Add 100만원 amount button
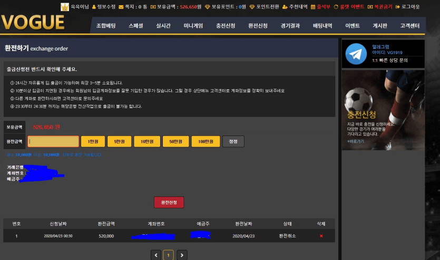 (x=206, y=141)
